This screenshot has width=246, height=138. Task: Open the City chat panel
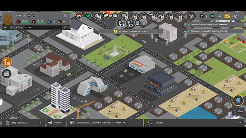point(194,123)
